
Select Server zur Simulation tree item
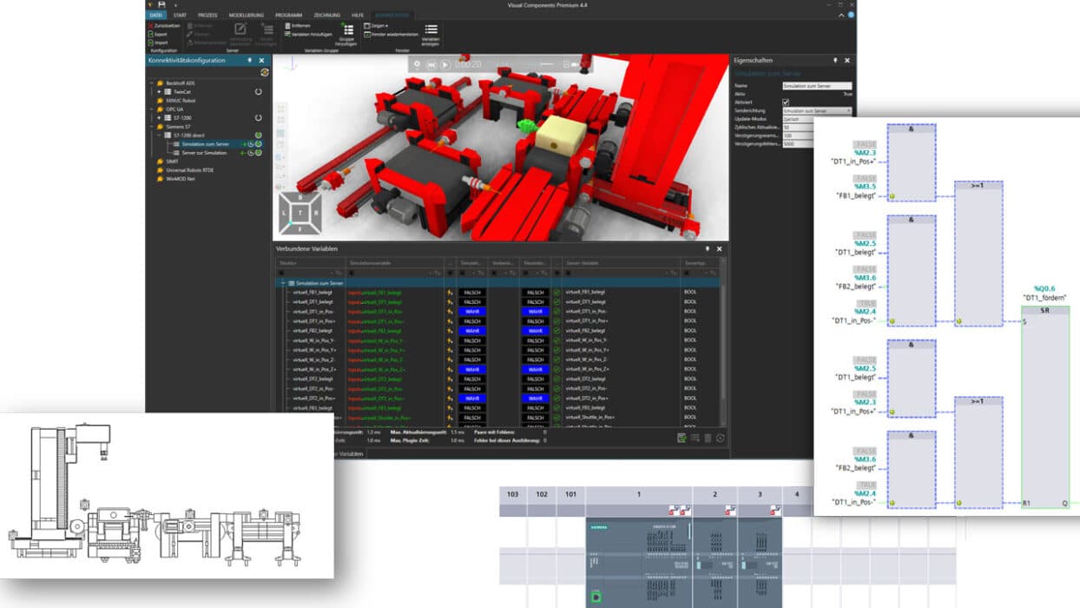[x=204, y=152]
